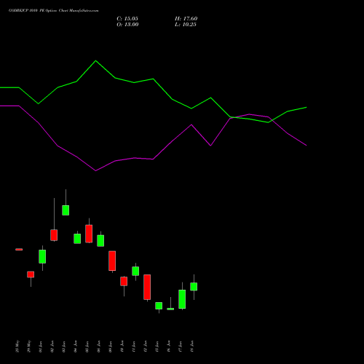Click the green indicator line's highest peak
This screenshot has height=364, width=364.
point(95,60)
